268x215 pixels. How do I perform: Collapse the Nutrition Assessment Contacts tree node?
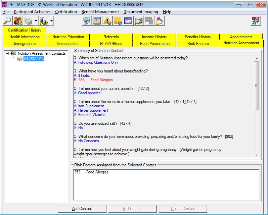point(7,53)
